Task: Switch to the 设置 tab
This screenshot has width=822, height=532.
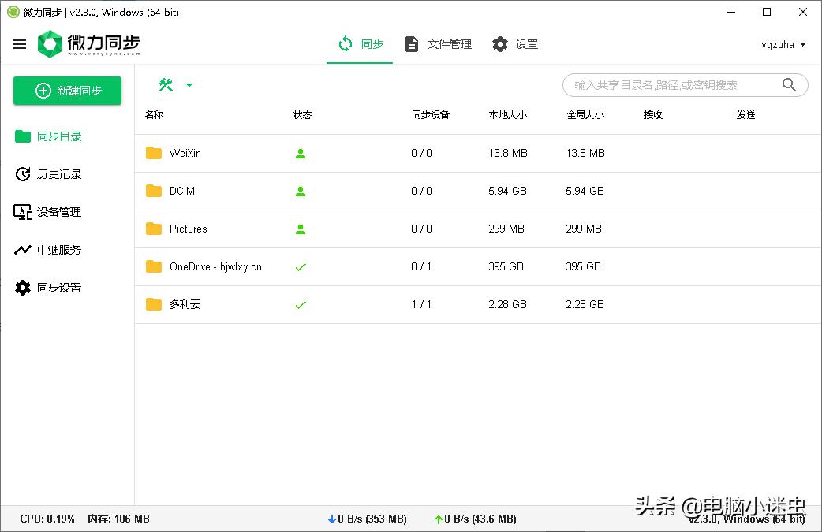Action: [x=515, y=44]
